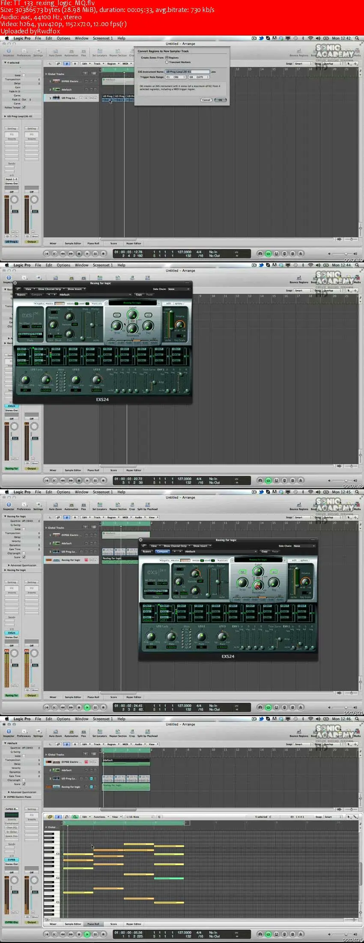Screen dimensions: 364x943
Task: Click transport Pause button in the 12:44 frame
Action: click(95, 480)
